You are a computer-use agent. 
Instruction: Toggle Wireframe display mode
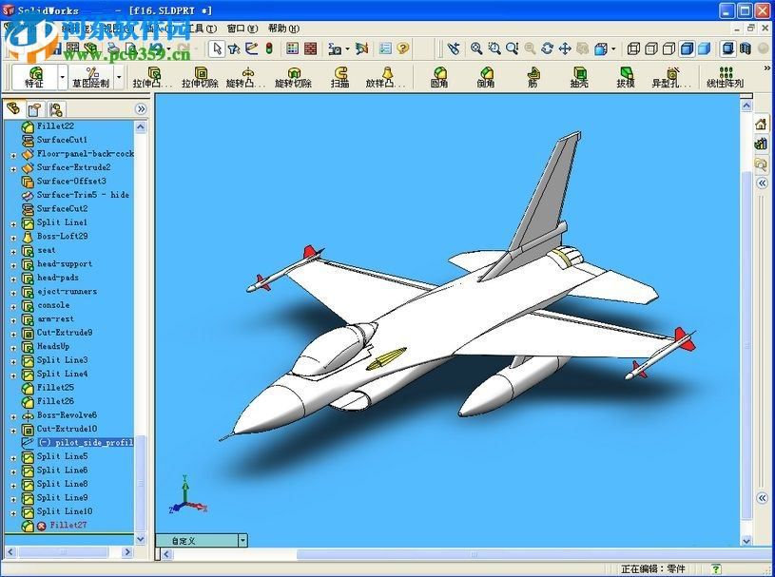633,47
